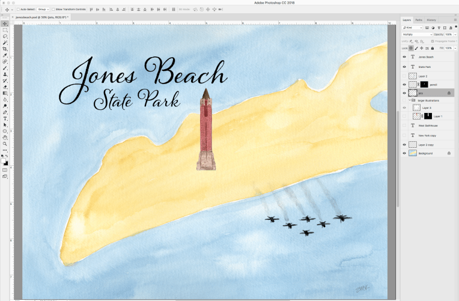
Task: Change the screen mode
Action: 5,176
